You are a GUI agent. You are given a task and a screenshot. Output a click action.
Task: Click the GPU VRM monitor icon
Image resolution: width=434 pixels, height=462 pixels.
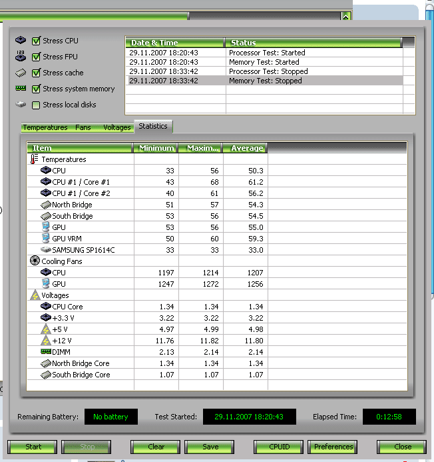point(46,238)
